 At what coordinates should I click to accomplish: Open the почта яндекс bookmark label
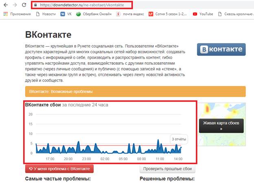pyautogui.click(x=134, y=14)
